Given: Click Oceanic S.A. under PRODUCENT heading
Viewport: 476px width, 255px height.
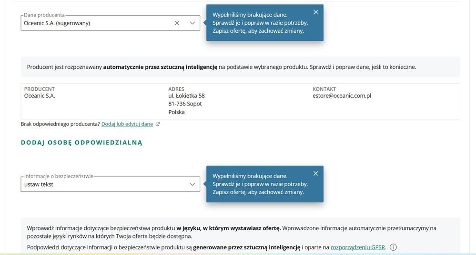Looking at the screenshot, I should pos(40,96).
